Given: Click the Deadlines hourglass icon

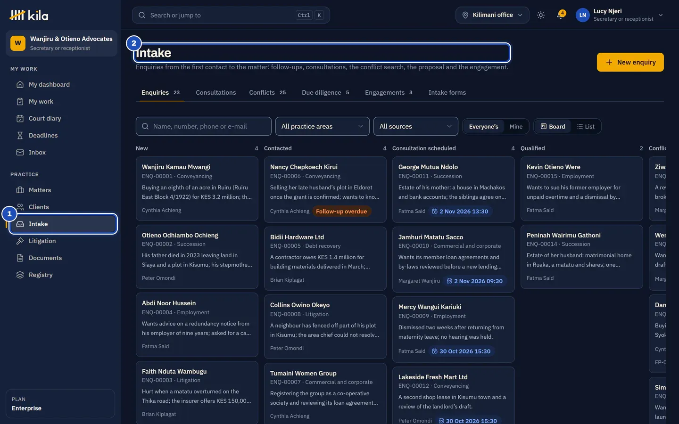Looking at the screenshot, I should [x=20, y=135].
